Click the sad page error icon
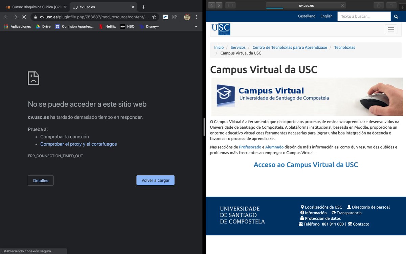The height and width of the screenshot is (254, 406). coord(33,78)
